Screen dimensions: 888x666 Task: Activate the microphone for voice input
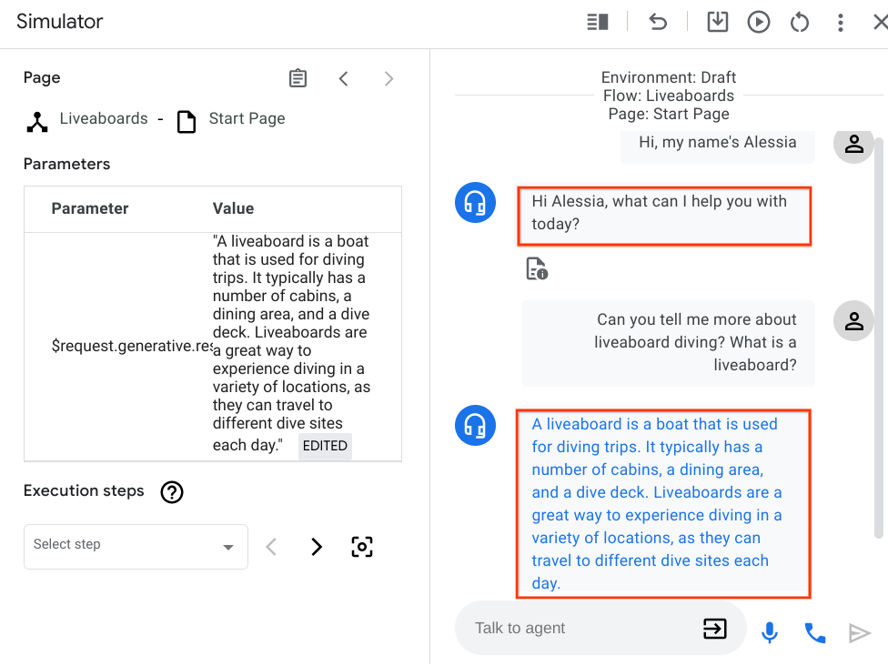769,631
